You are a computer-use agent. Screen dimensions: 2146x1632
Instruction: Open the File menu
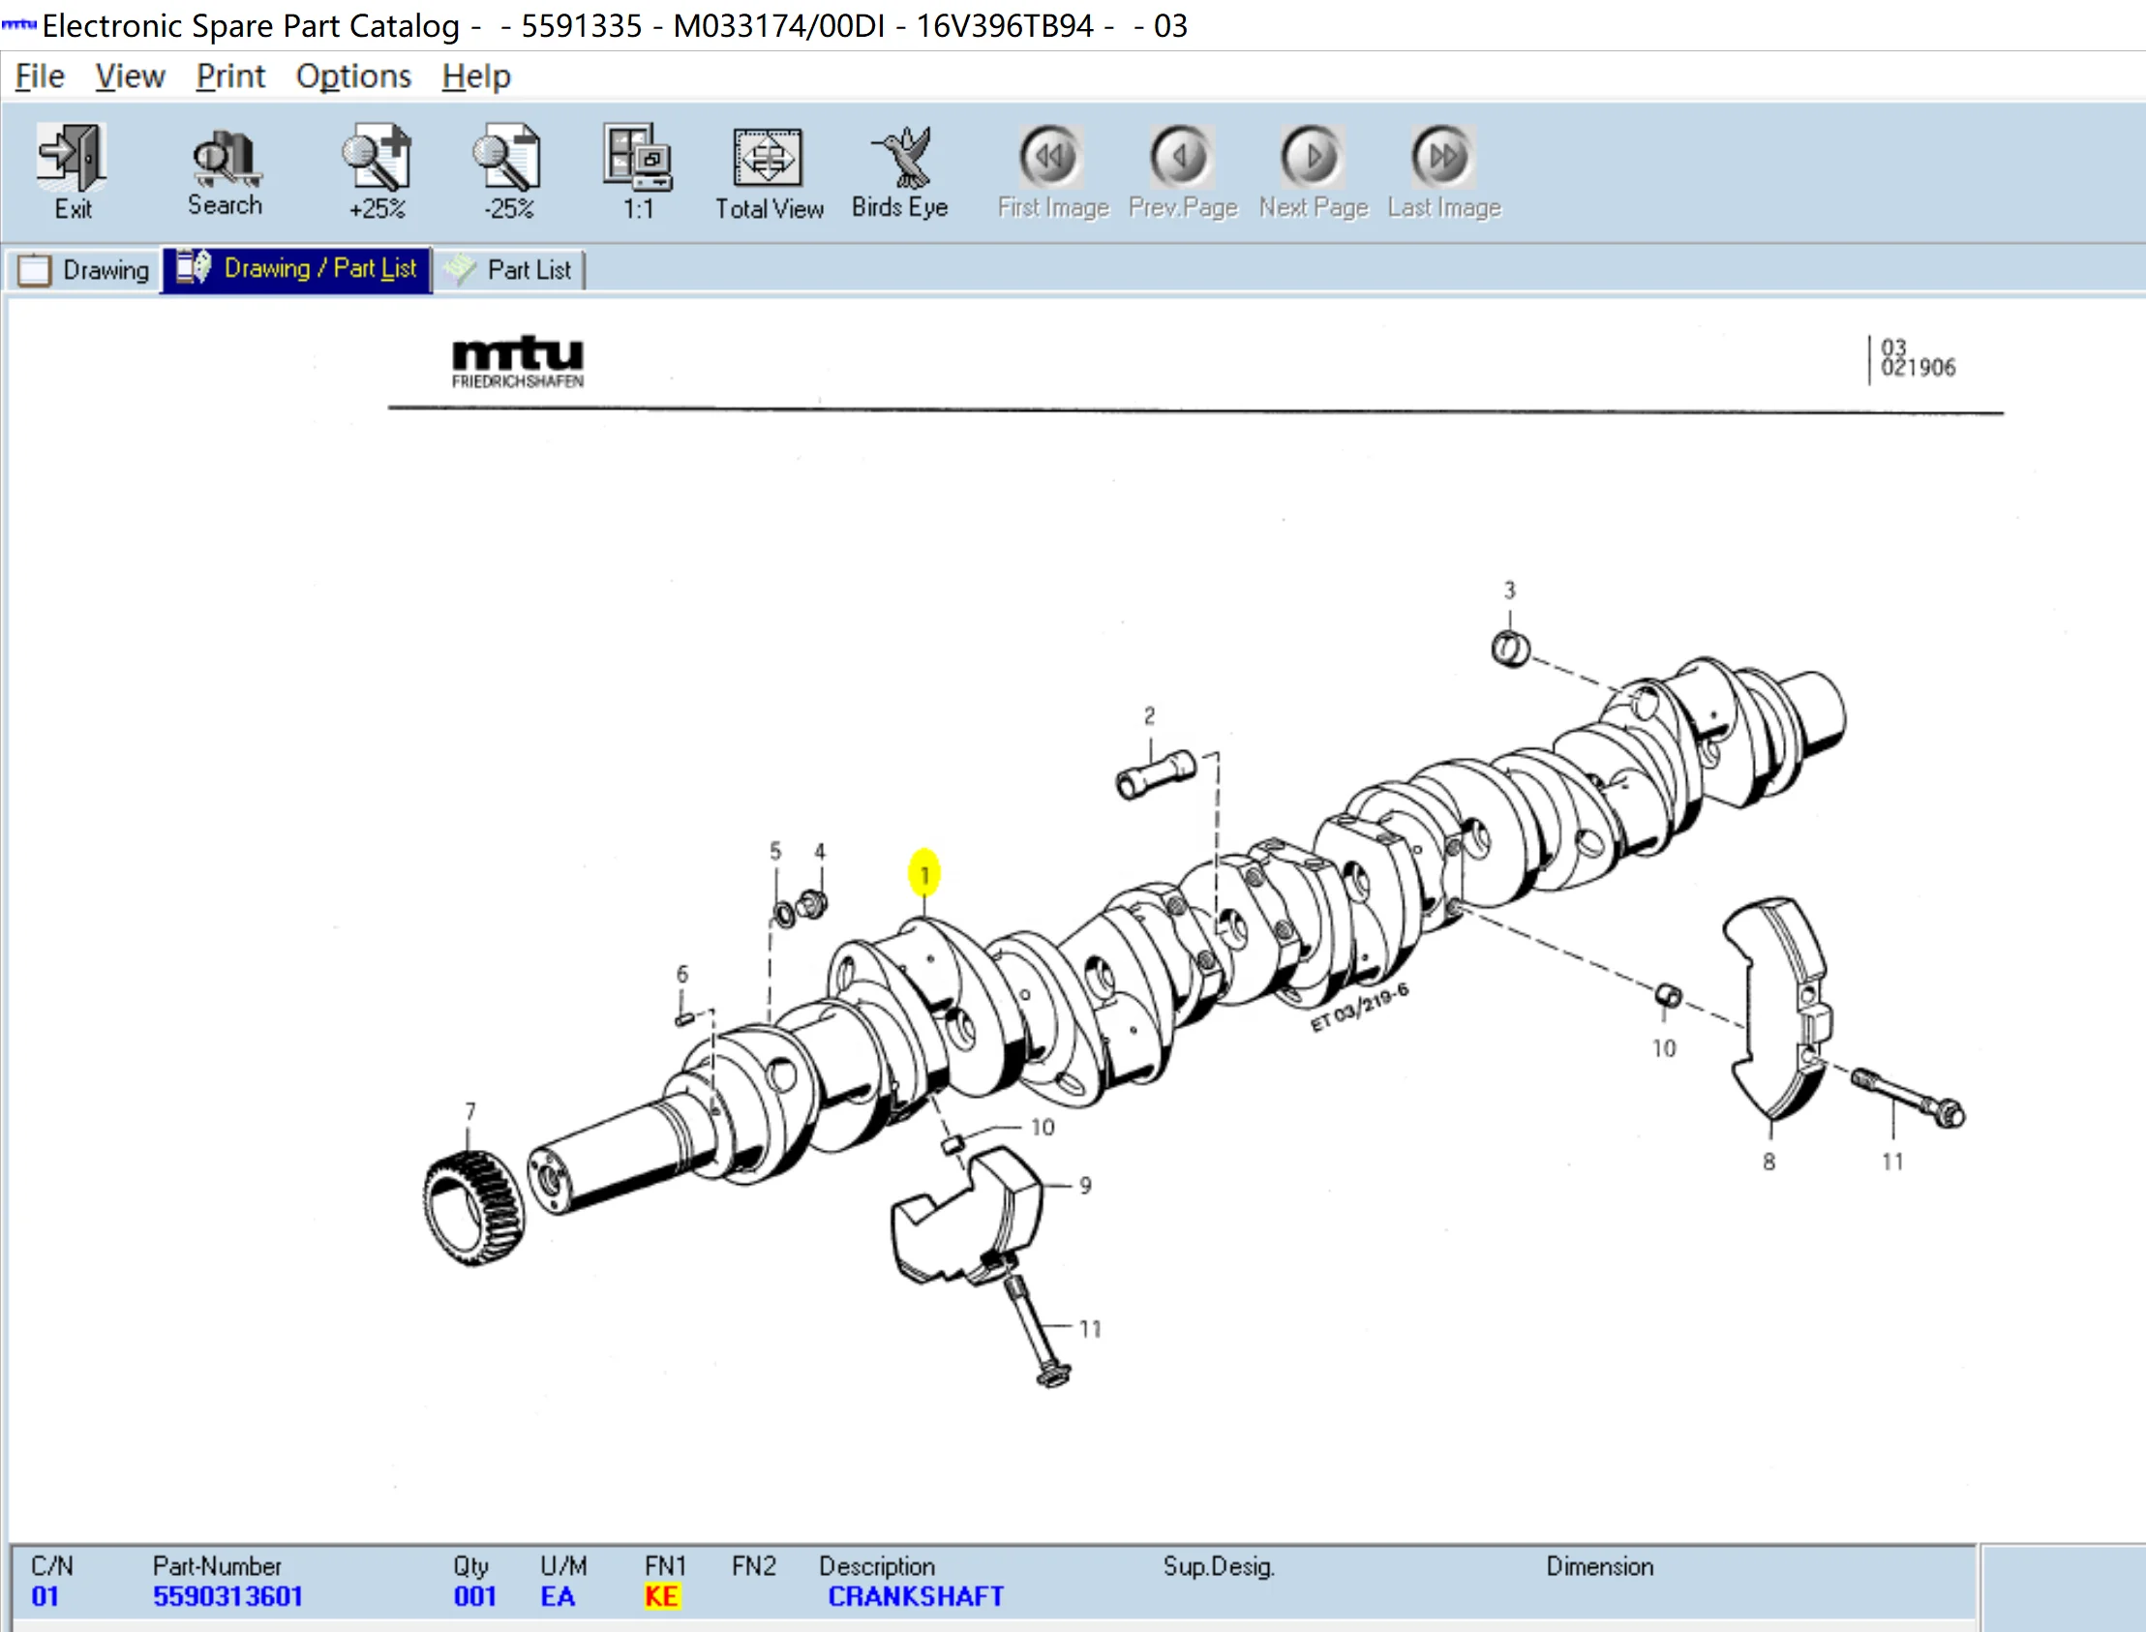[40, 76]
